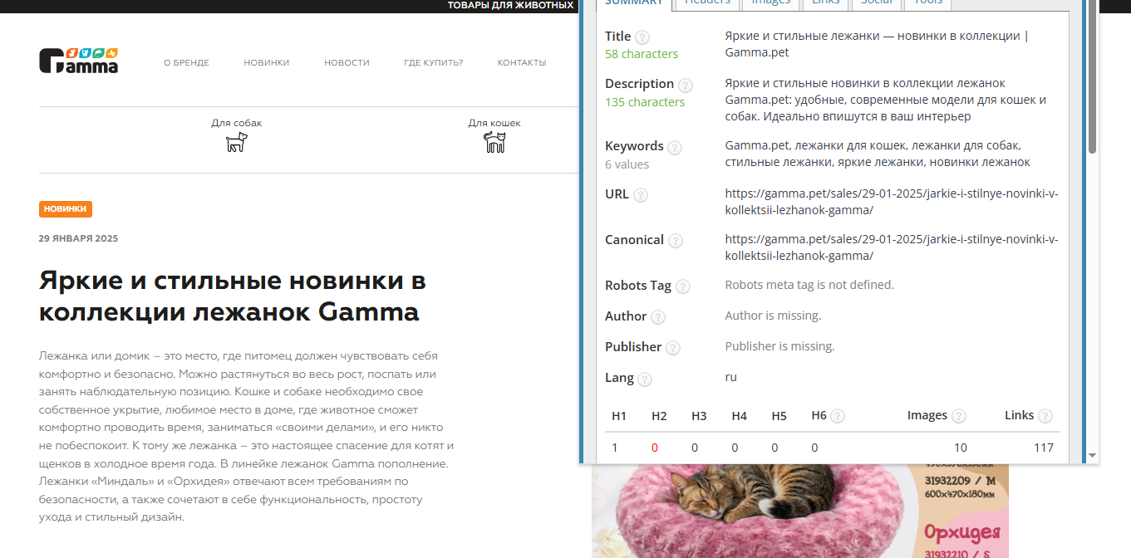Click the help icon beside Links count header

1045,416
